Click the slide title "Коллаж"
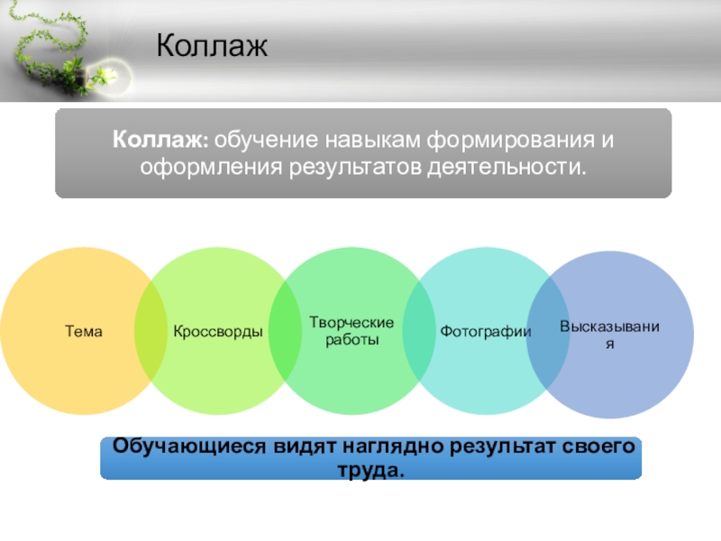The width and height of the screenshot is (721, 541). [212, 46]
